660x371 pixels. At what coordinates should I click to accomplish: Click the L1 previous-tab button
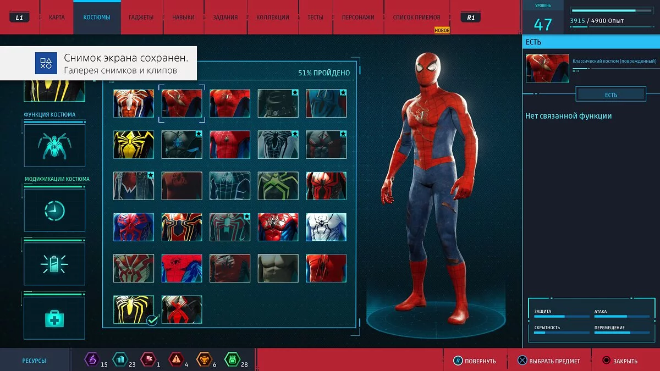coord(19,17)
